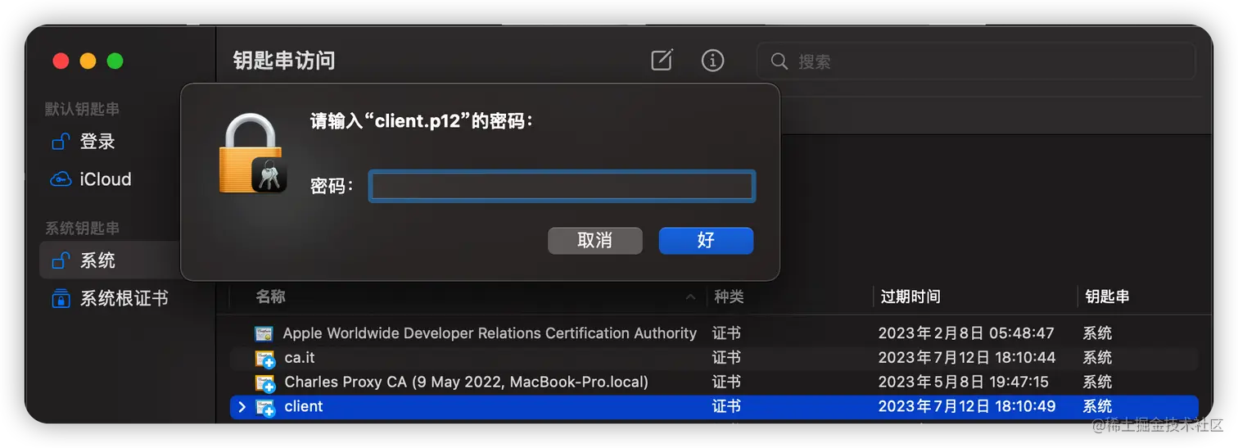Click the 证书 kind cell for Charles Proxy CA
This screenshot has width=1238, height=448.
click(726, 382)
